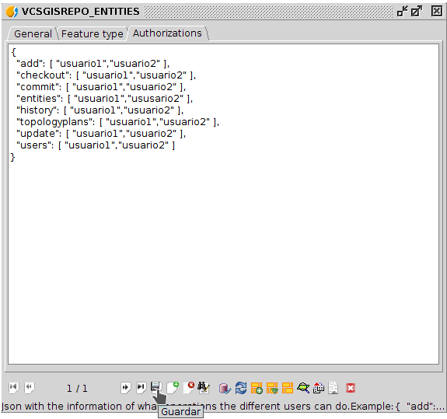This screenshot has height=419, width=447.
Task: Click the "update" line in JSON
Action: click(x=101, y=134)
